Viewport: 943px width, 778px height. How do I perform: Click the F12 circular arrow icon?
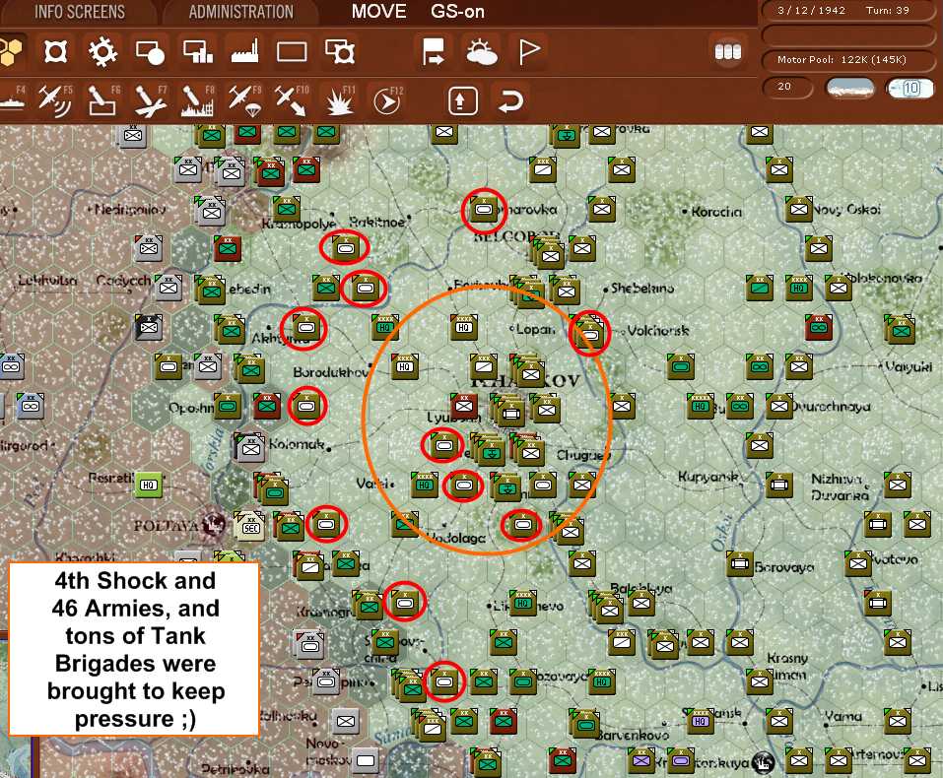(386, 100)
